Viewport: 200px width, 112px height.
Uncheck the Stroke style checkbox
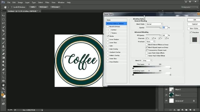click(108, 36)
